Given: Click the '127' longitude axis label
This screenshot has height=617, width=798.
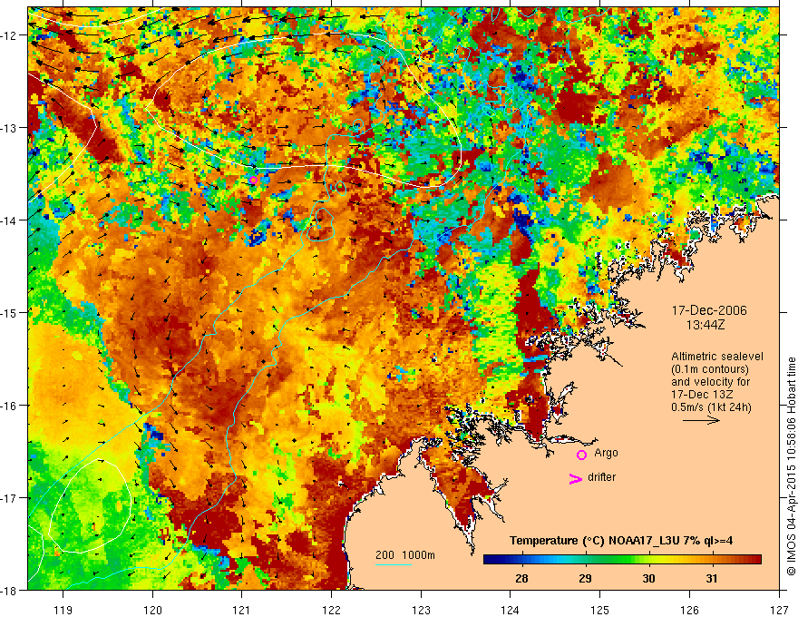Looking at the screenshot, I should (779, 610).
